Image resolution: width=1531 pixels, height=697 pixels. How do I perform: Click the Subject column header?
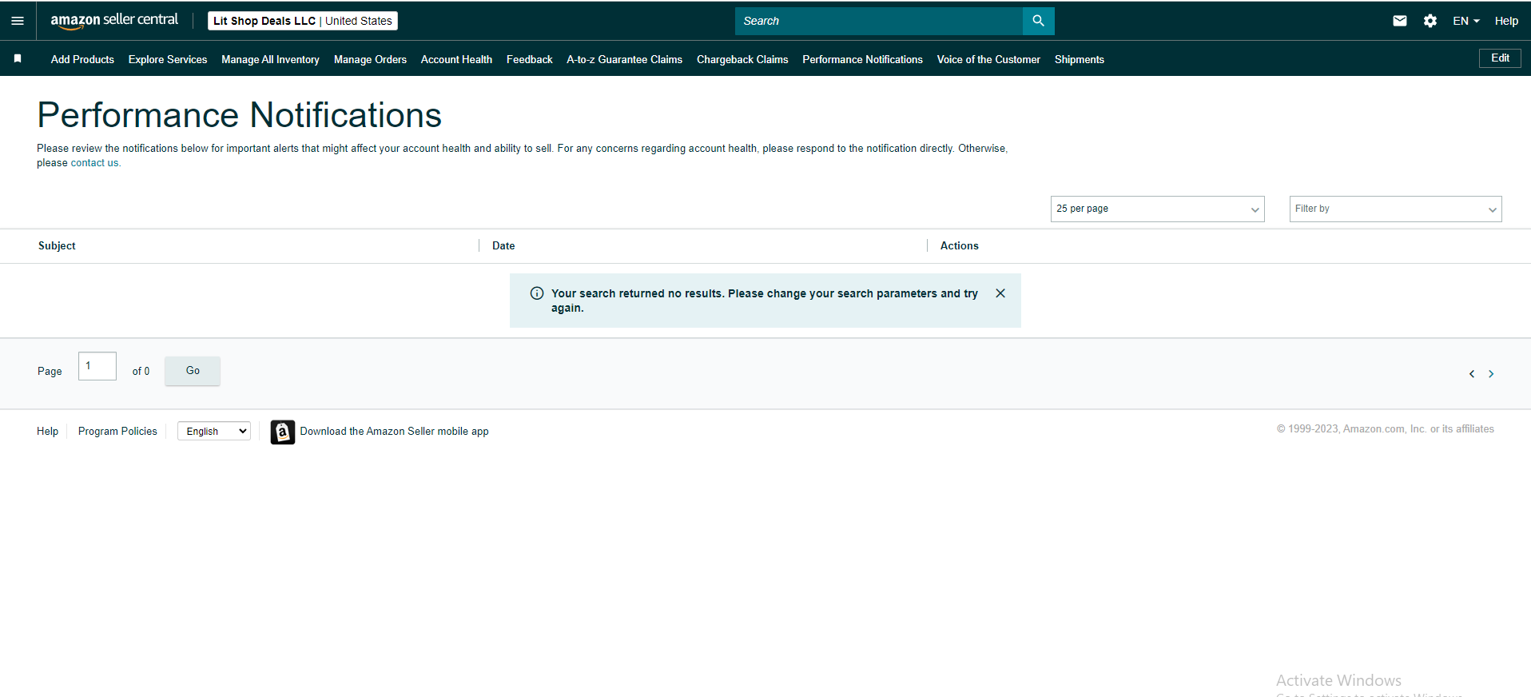[57, 245]
